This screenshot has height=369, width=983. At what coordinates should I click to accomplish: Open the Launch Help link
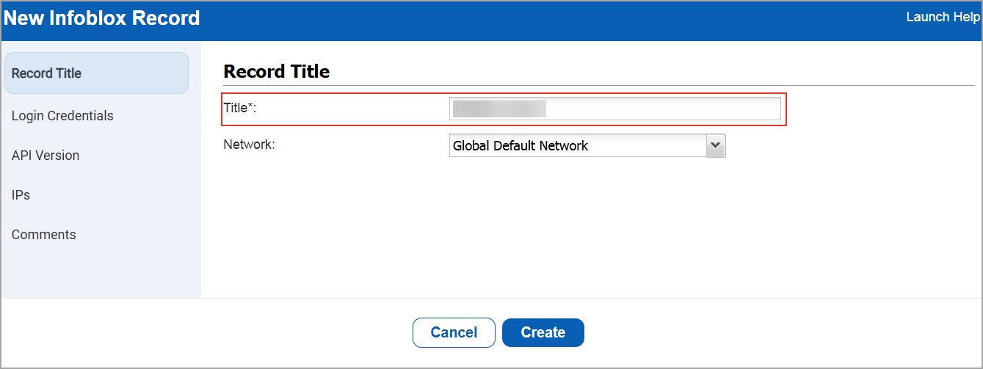click(943, 17)
